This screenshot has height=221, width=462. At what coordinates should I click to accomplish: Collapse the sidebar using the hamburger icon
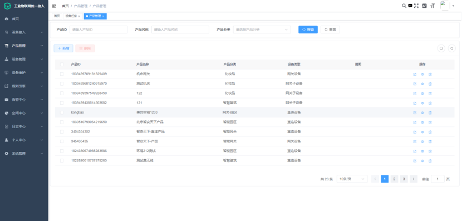pos(54,6)
